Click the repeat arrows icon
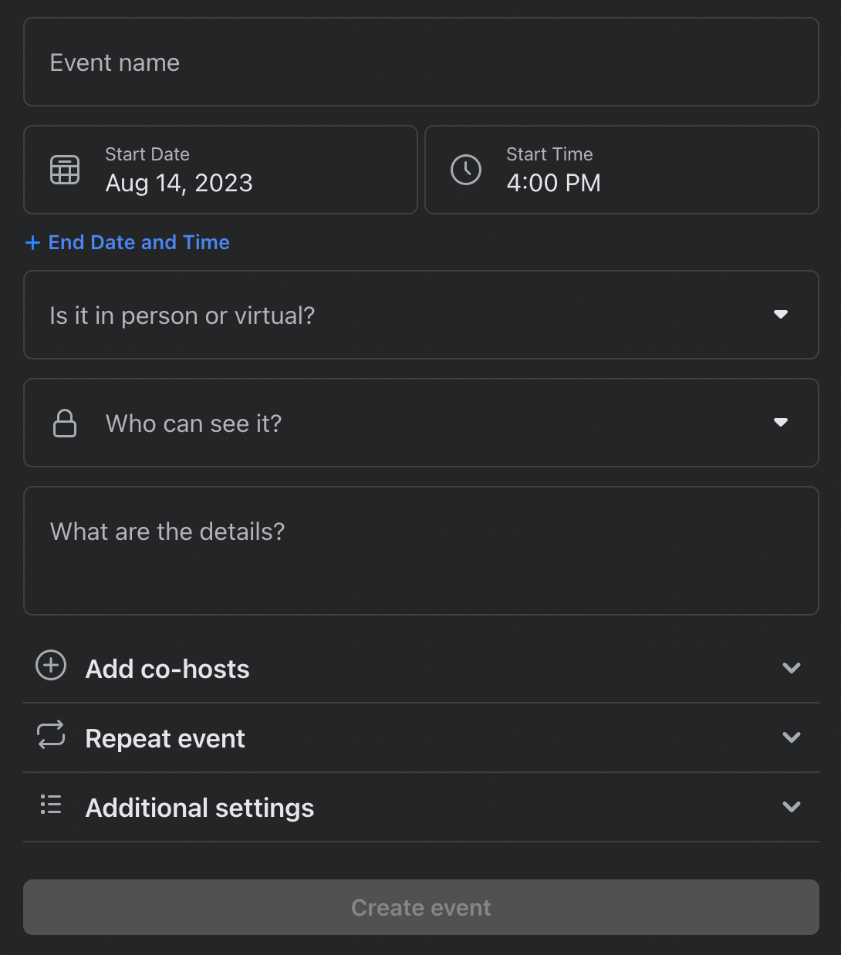Viewport: 841px width, 955px height. (51, 734)
